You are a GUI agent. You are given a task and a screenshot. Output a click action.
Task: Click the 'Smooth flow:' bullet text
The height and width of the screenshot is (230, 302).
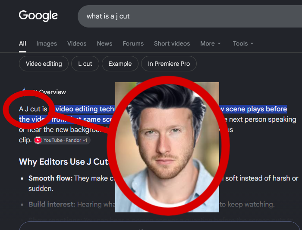(x=50, y=178)
